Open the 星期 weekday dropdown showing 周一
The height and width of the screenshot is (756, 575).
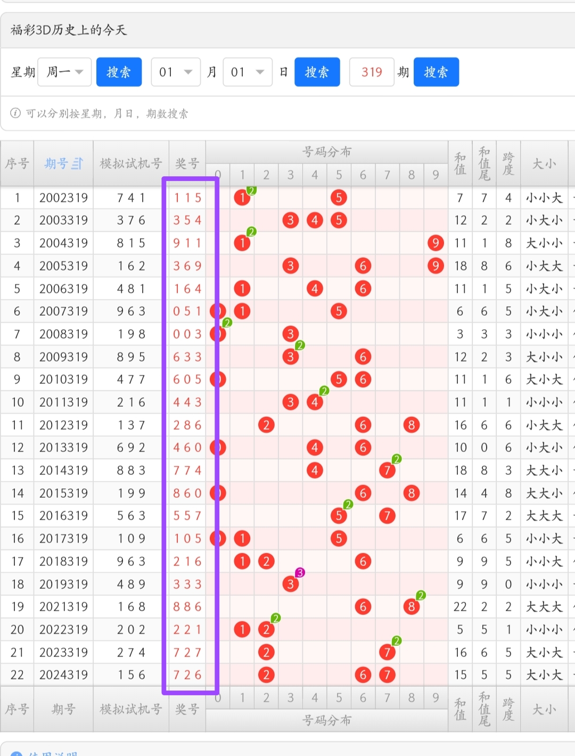pyautogui.click(x=65, y=72)
